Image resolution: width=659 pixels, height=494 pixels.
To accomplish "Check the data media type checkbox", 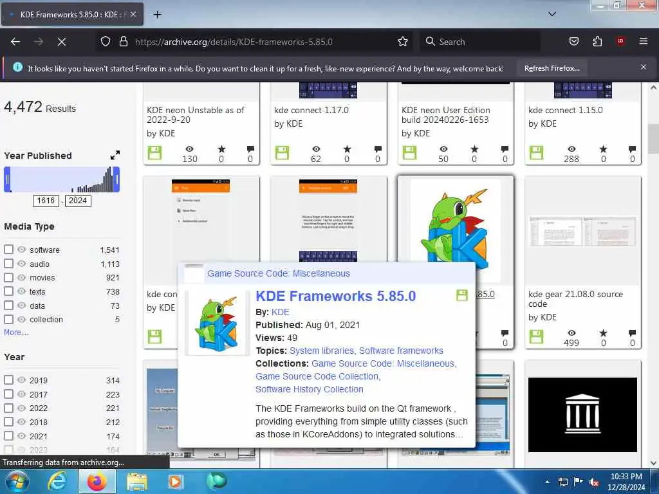I will (9, 306).
